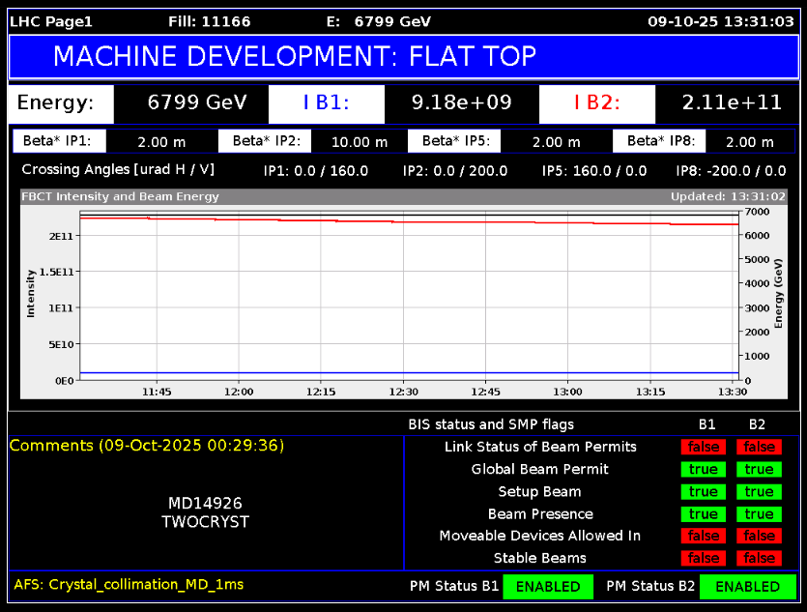The width and height of the screenshot is (807, 612).
Task: Click B2 Setup Beam true indicator
Action: point(759,492)
